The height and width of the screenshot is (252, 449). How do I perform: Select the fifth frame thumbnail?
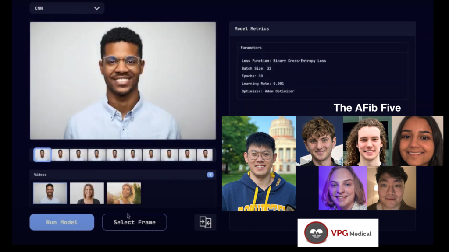point(114,154)
